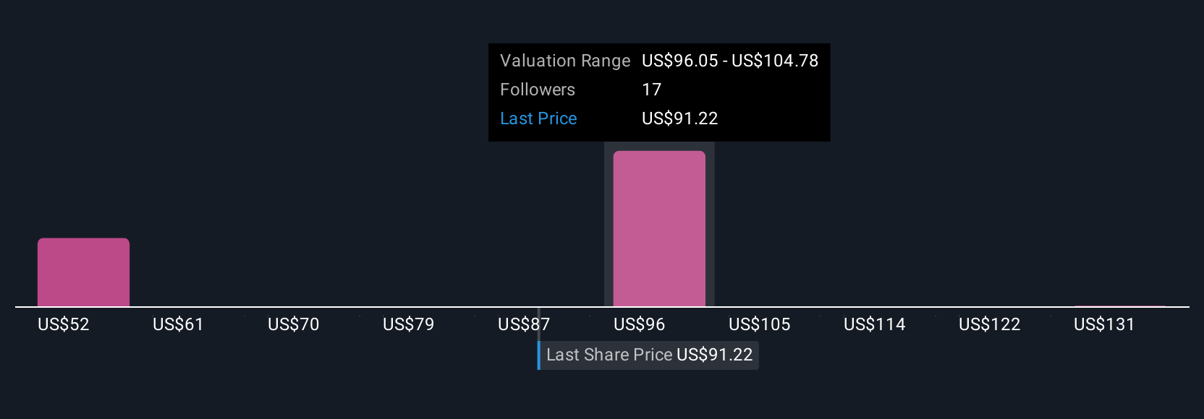Click the US$52 axis label

point(64,324)
